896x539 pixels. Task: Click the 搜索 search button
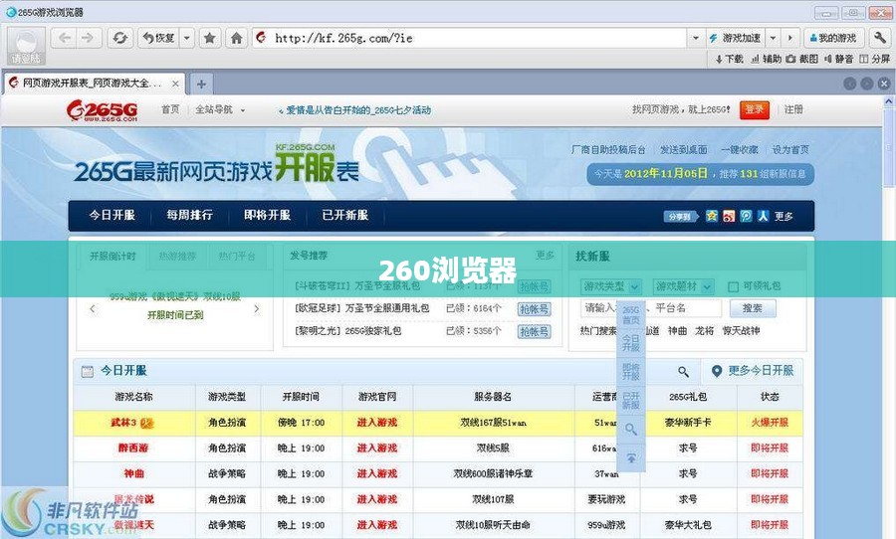click(753, 308)
